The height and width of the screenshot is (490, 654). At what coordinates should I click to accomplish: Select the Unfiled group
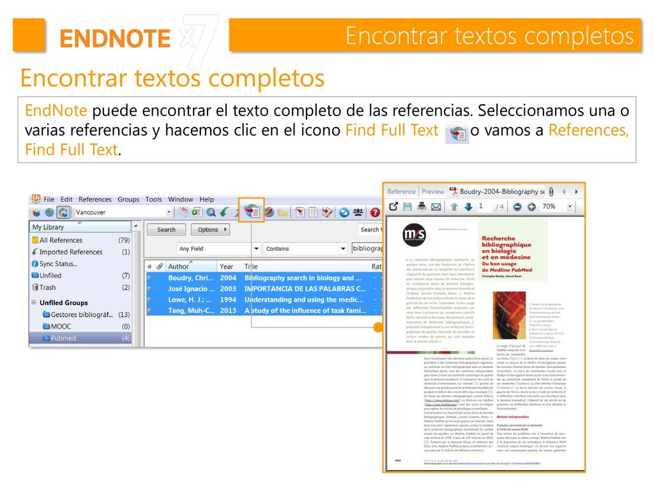click(x=81, y=276)
